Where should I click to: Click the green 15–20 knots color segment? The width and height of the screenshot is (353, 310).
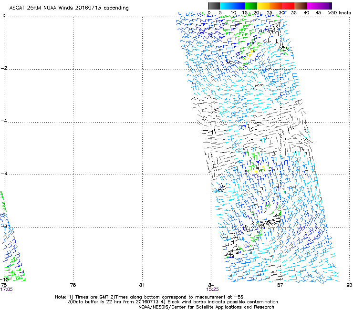251,6
